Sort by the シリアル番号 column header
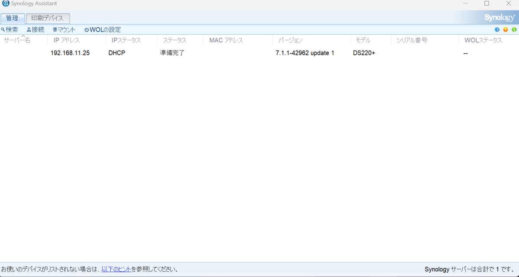 (x=425, y=40)
